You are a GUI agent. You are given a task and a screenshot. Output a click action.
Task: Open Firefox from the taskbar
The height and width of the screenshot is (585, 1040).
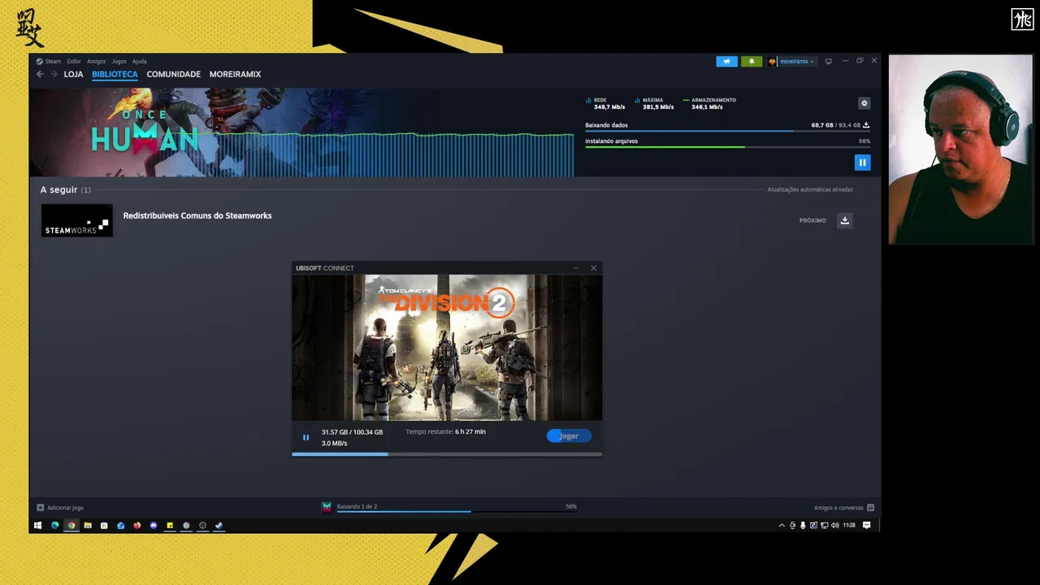136,526
